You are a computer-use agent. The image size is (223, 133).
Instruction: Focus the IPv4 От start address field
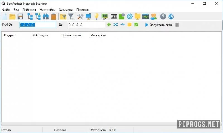click(38, 25)
